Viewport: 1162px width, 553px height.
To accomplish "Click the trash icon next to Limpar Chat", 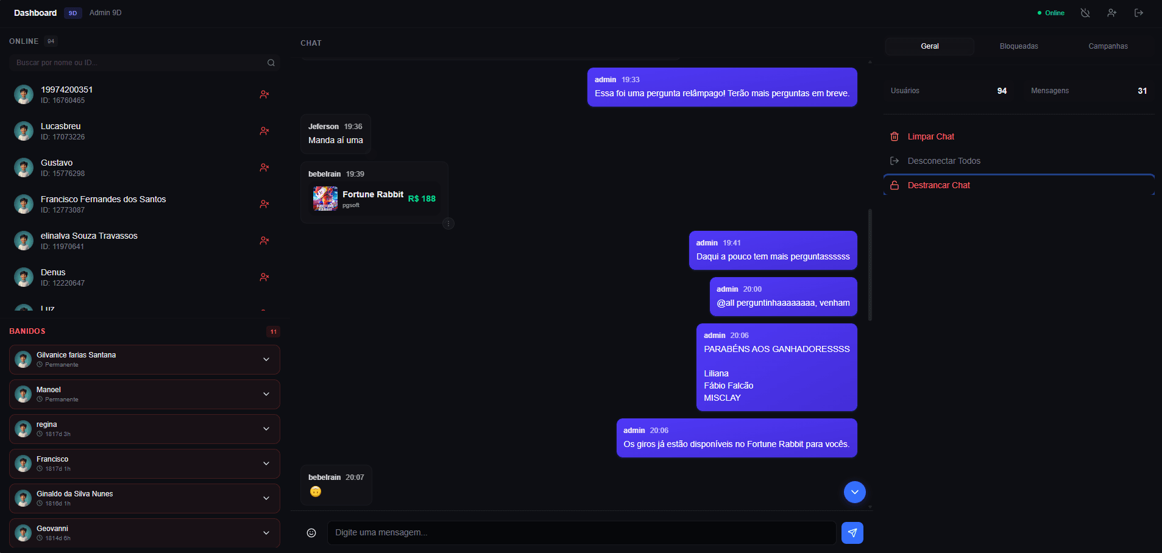I will pos(895,136).
